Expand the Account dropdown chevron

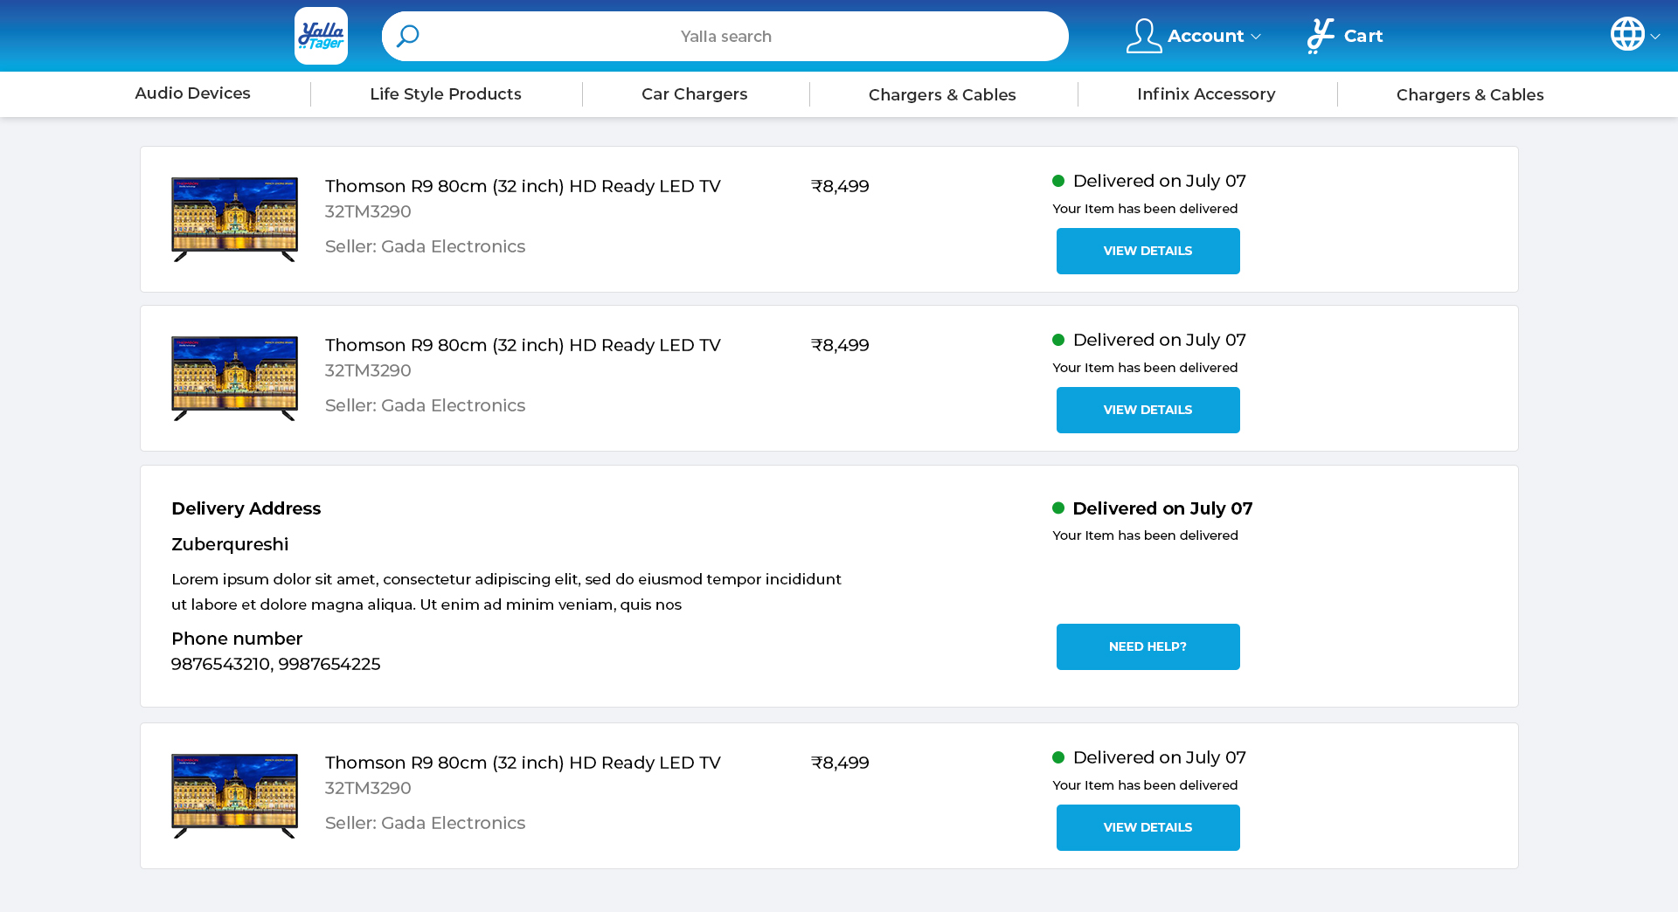1256,37
